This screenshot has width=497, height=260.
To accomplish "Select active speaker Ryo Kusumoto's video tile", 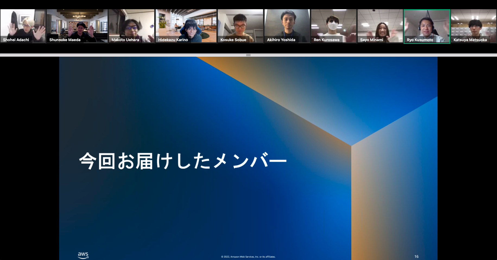I will coord(427,26).
